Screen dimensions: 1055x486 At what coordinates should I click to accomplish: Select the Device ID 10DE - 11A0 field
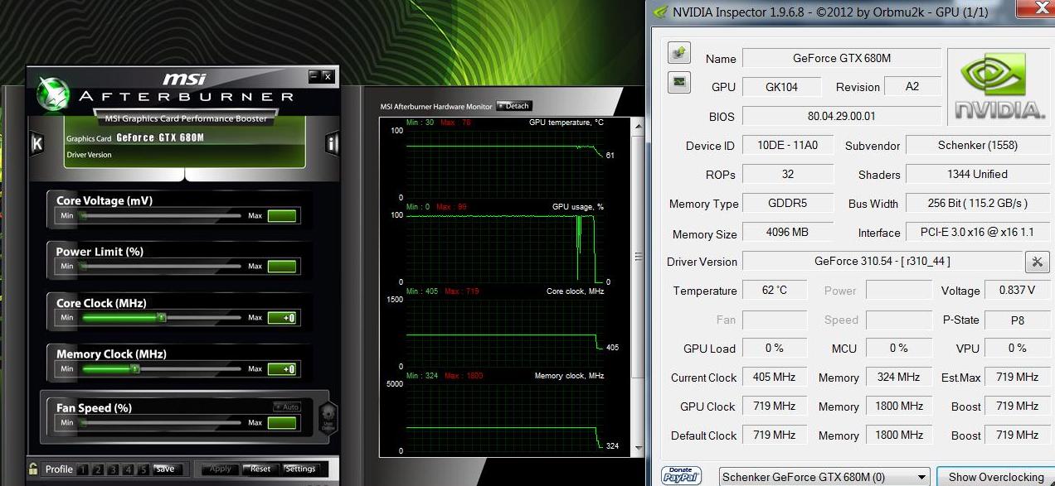[x=788, y=146]
